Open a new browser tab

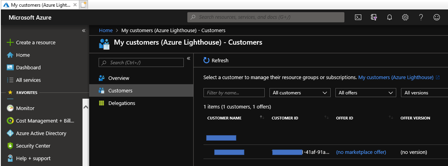click(83, 5)
